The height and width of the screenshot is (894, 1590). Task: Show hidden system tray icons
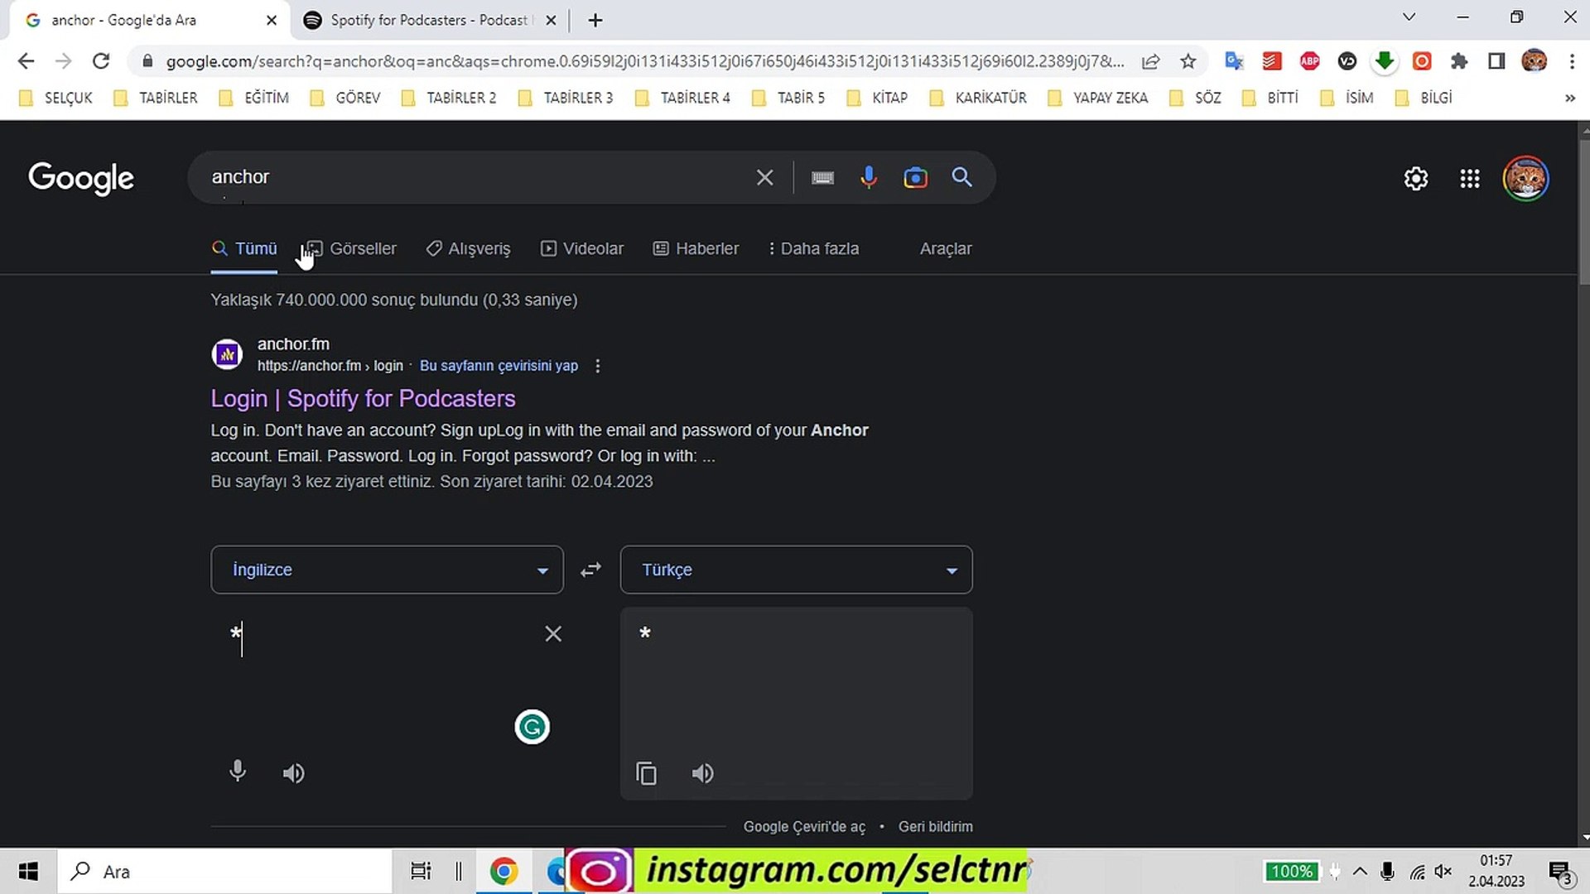1360,871
